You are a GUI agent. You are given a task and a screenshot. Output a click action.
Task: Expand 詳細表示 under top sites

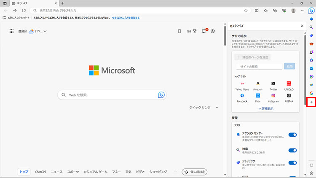tap(265, 108)
